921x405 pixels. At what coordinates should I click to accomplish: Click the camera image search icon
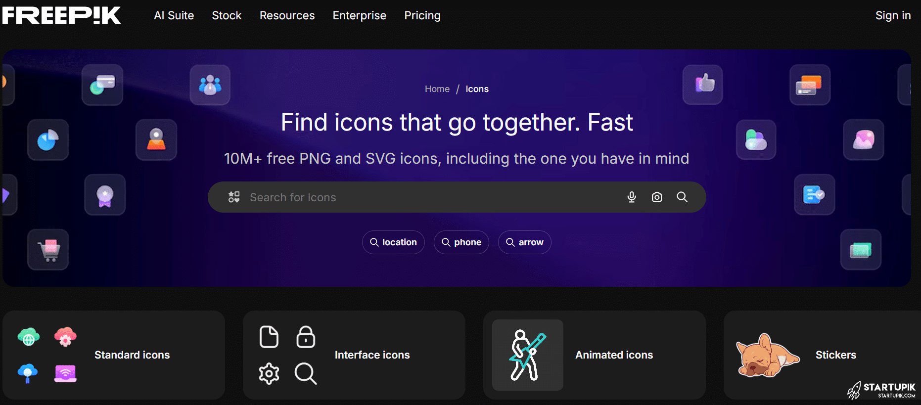click(657, 197)
